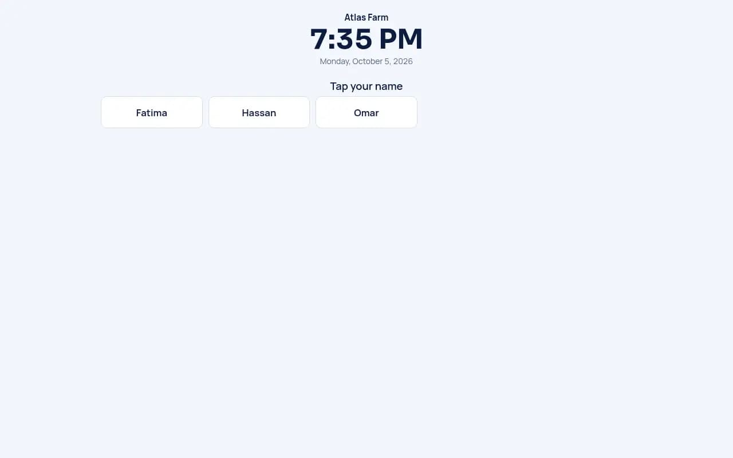The height and width of the screenshot is (458, 733).
Task: Sign in as Omar
Action: coord(366,112)
